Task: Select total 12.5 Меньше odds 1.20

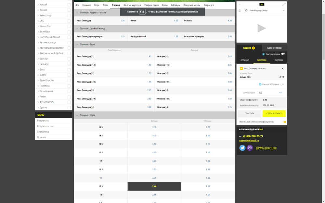Action: pyautogui.click(x=208, y=153)
